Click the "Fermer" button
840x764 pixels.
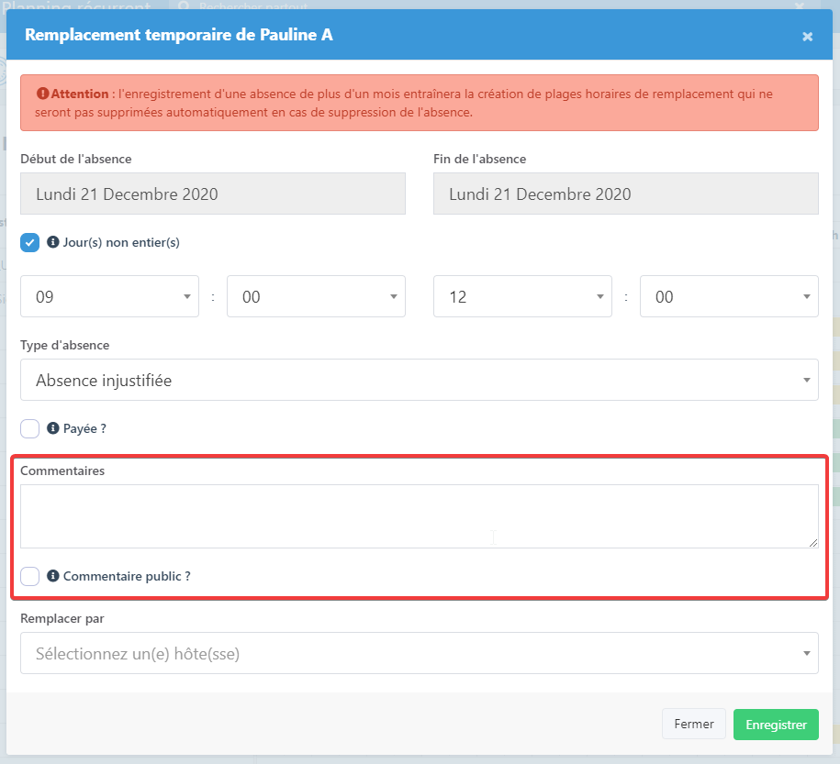coord(694,724)
